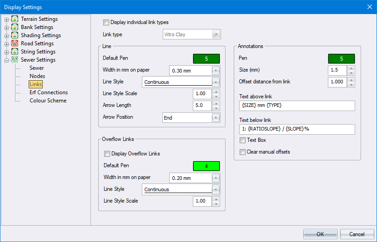Decrease annotation Size with down spinner
This screenshot has width=377, height=242.
point(351,73)
